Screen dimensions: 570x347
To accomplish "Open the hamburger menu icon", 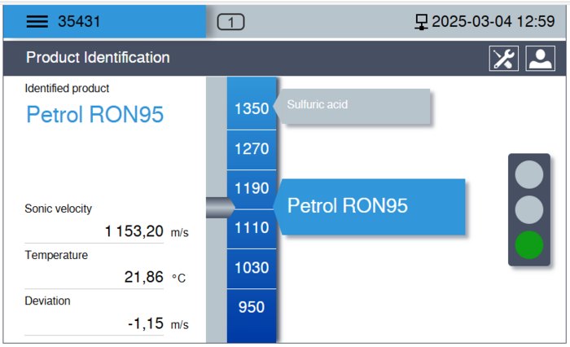I will click(37, 22).
